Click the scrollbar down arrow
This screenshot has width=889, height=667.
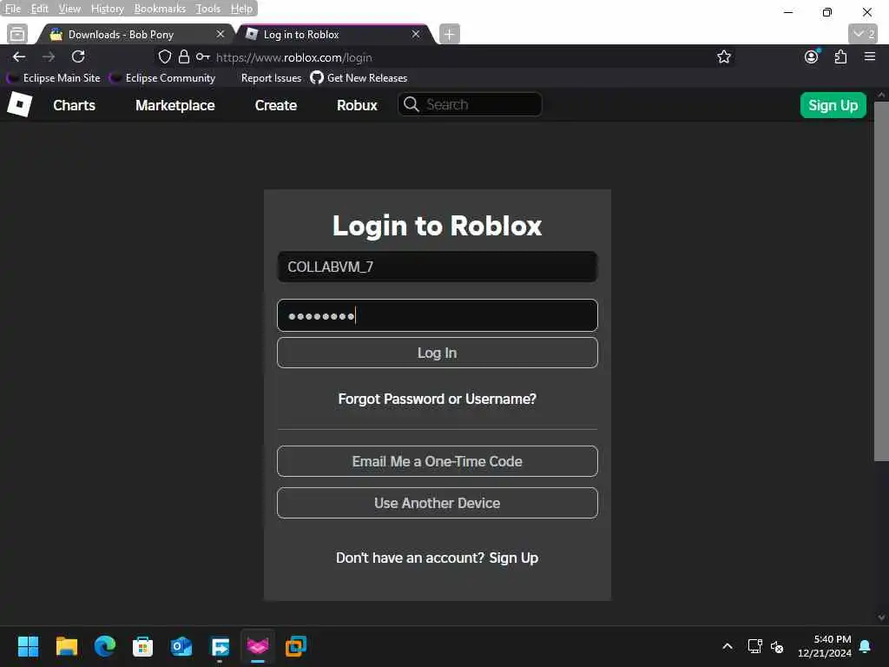pyautogui.click(x=881, y=617)
